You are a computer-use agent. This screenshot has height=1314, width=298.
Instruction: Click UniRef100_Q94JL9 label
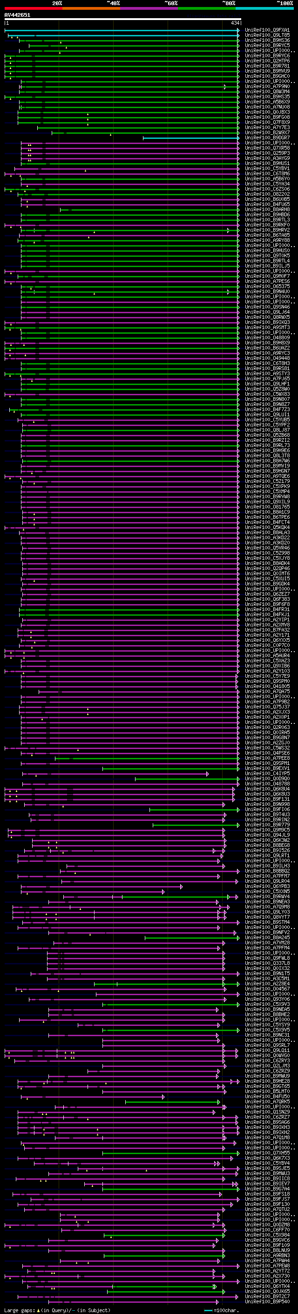[267, 835]
